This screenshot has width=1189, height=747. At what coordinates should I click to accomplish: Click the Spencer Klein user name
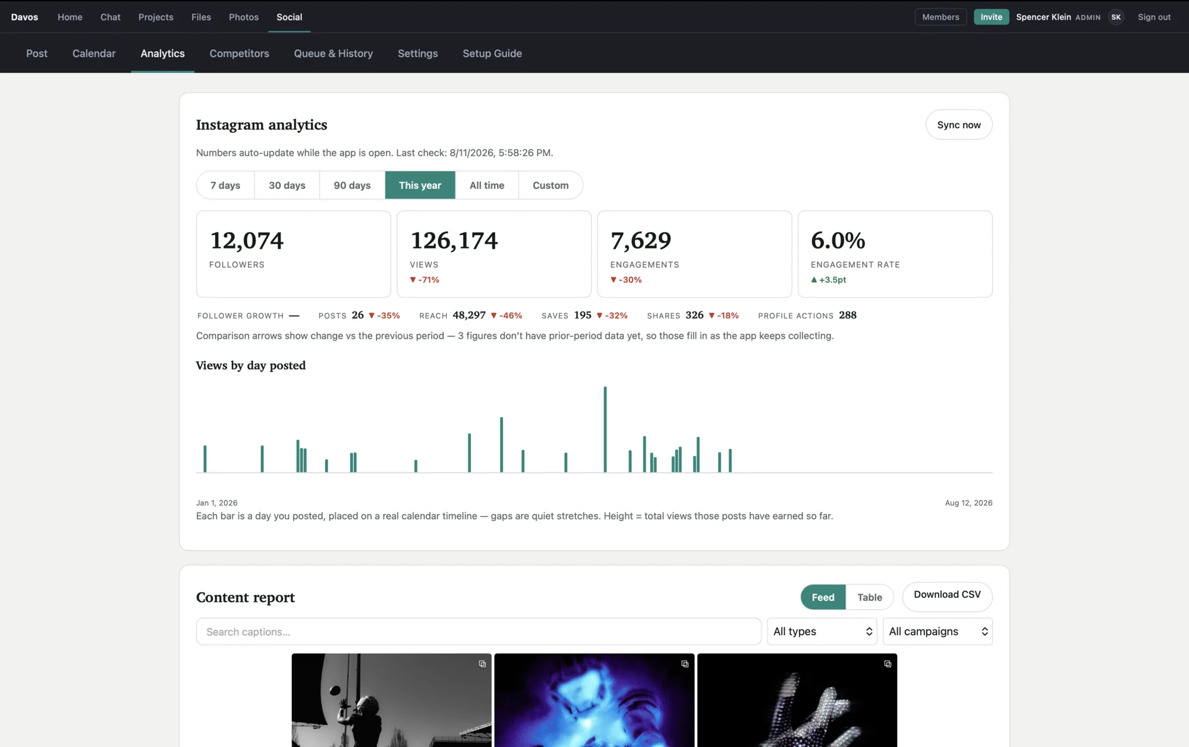1043,17
